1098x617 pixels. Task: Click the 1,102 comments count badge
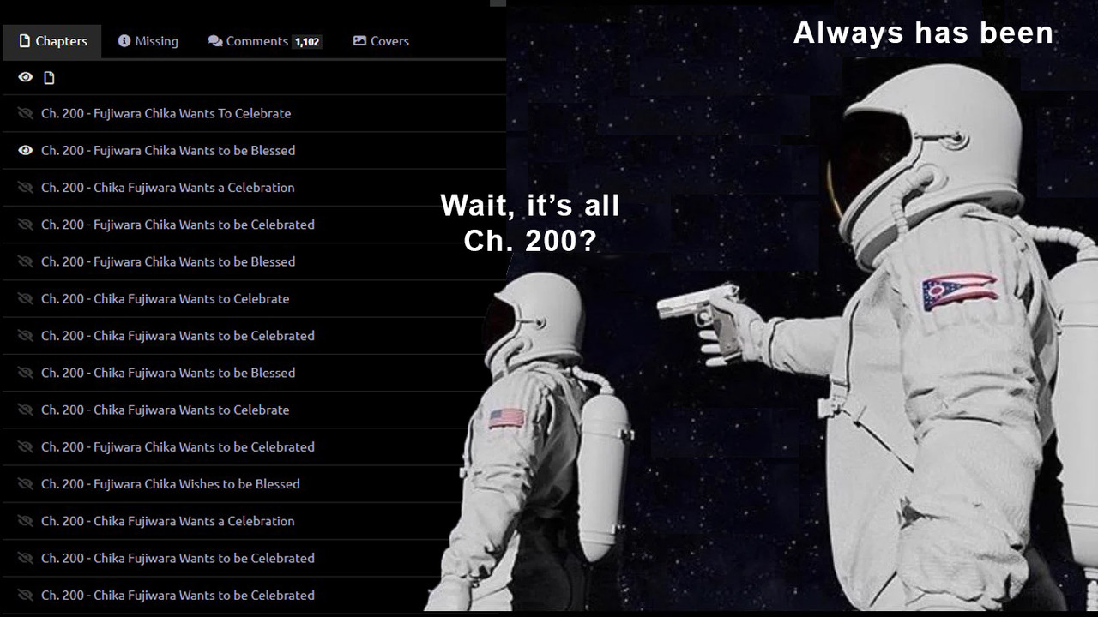pos(306,41)
